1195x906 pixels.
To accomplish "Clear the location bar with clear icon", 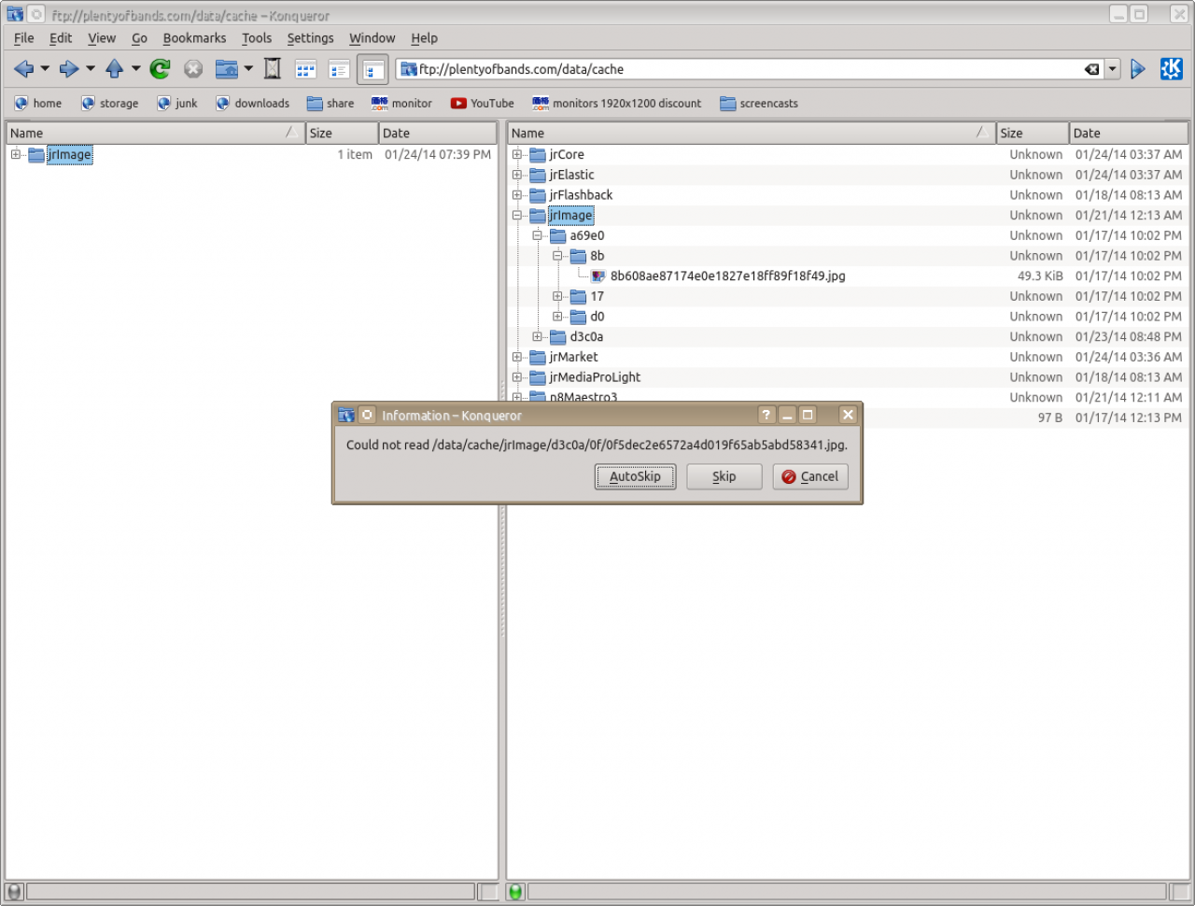I will coord(1091,69).
